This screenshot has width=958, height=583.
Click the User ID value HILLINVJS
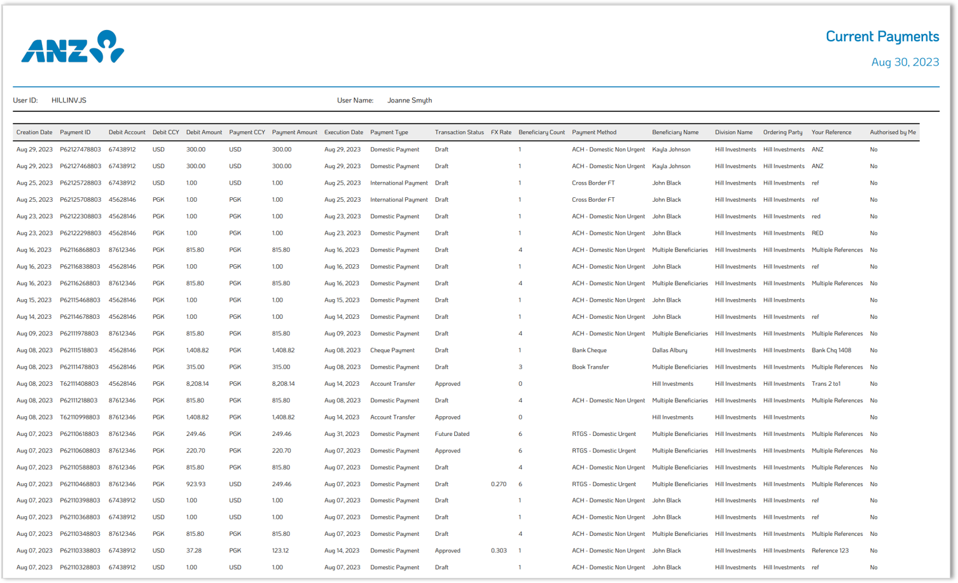pos(69,100)
